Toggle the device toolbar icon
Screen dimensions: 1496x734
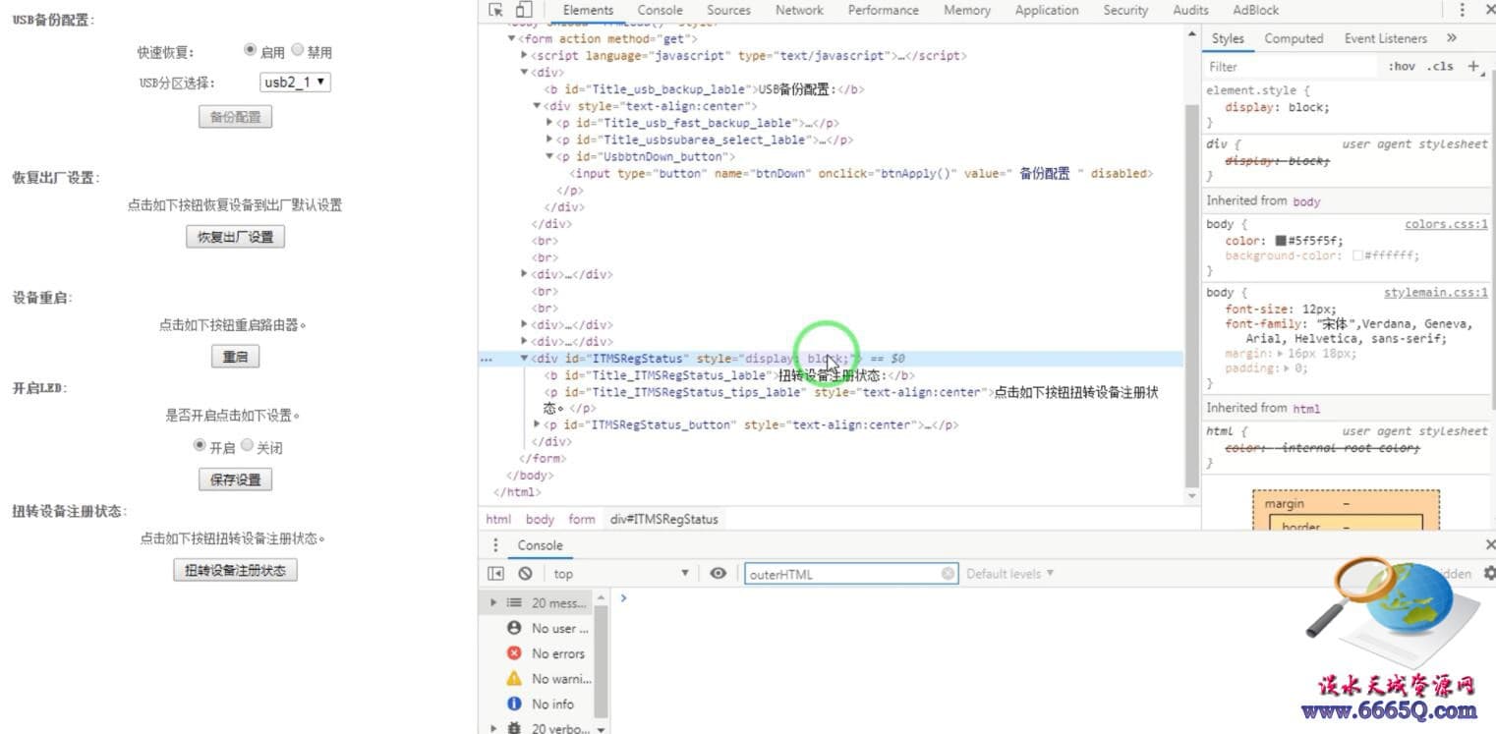click(x=524, y=10)
